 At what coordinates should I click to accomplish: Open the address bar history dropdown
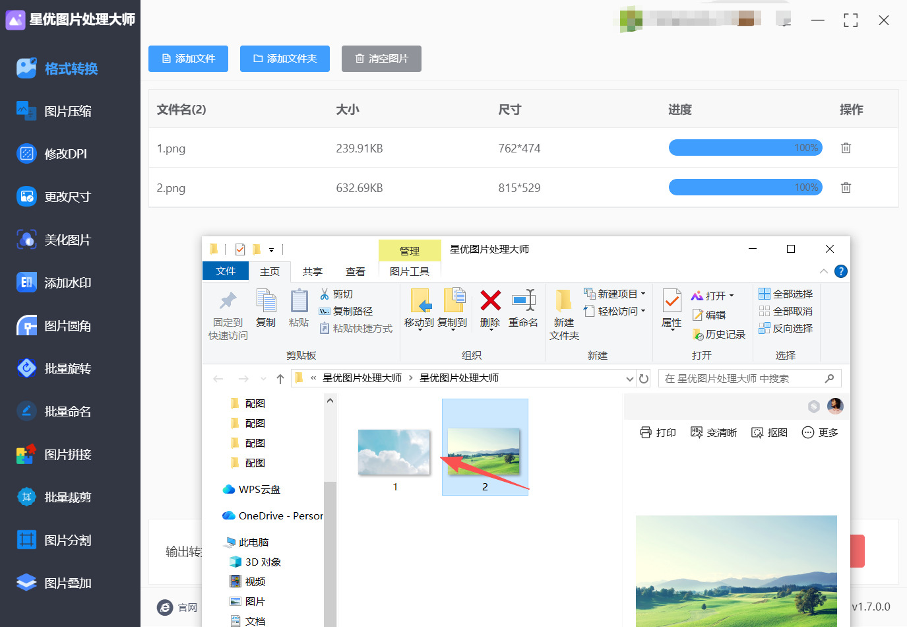coord(629,379)
